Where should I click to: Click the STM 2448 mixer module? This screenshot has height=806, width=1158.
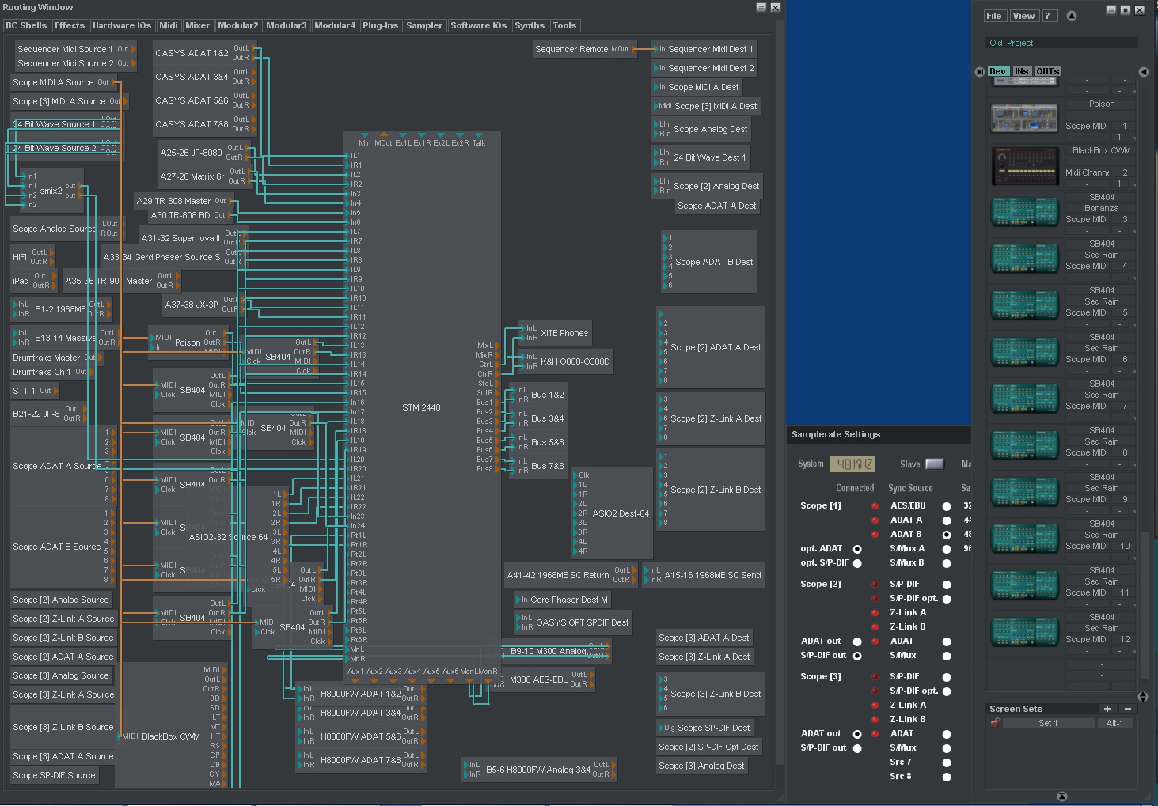[x=421, y=407]
